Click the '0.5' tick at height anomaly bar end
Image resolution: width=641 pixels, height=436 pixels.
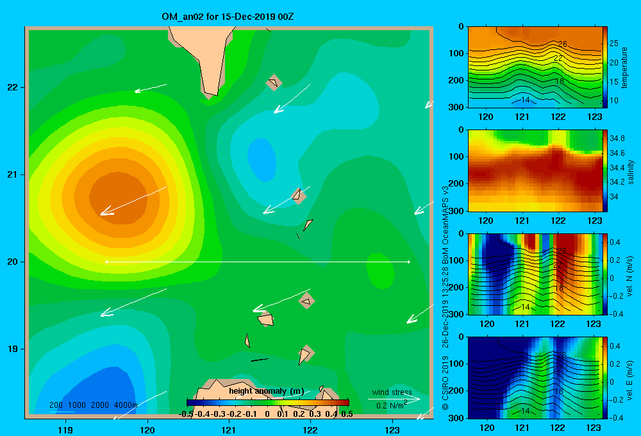click(347, 414)
